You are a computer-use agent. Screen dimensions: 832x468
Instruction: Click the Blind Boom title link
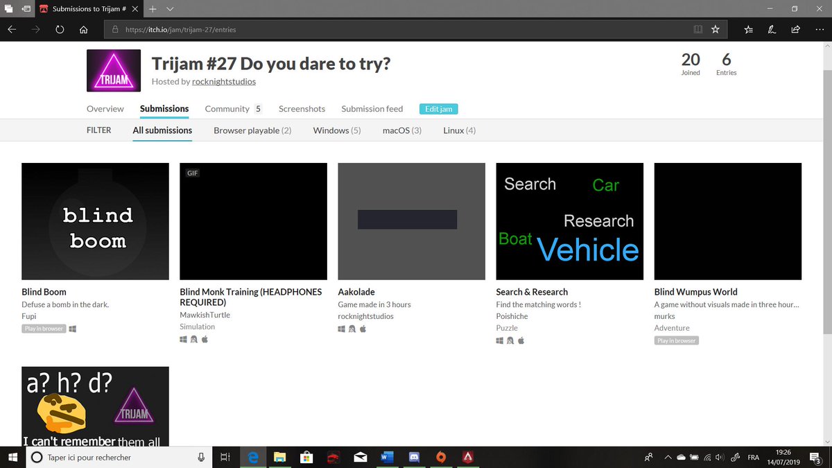pos(44,292)
